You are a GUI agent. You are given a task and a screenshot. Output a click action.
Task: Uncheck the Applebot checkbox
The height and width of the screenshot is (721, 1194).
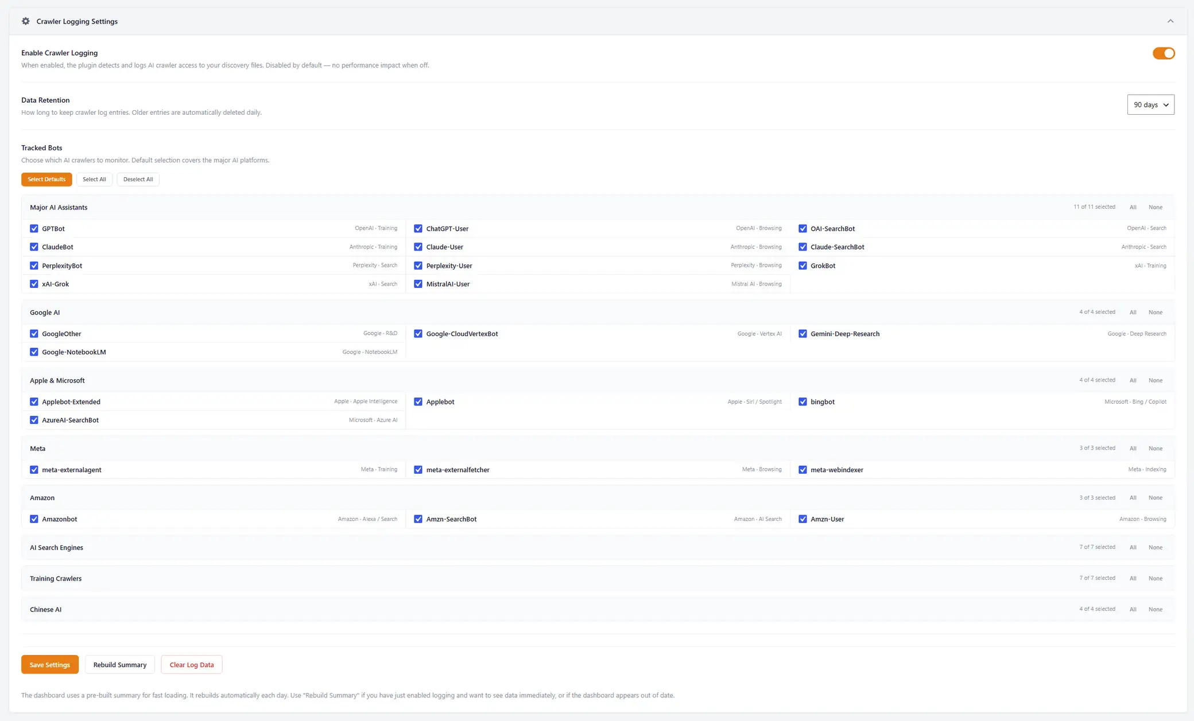(418, 402)
